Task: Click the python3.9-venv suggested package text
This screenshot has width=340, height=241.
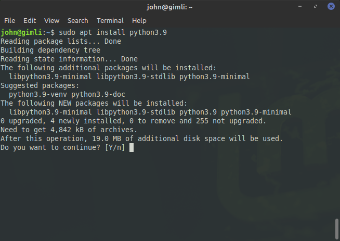Action: tap(38, 94)
